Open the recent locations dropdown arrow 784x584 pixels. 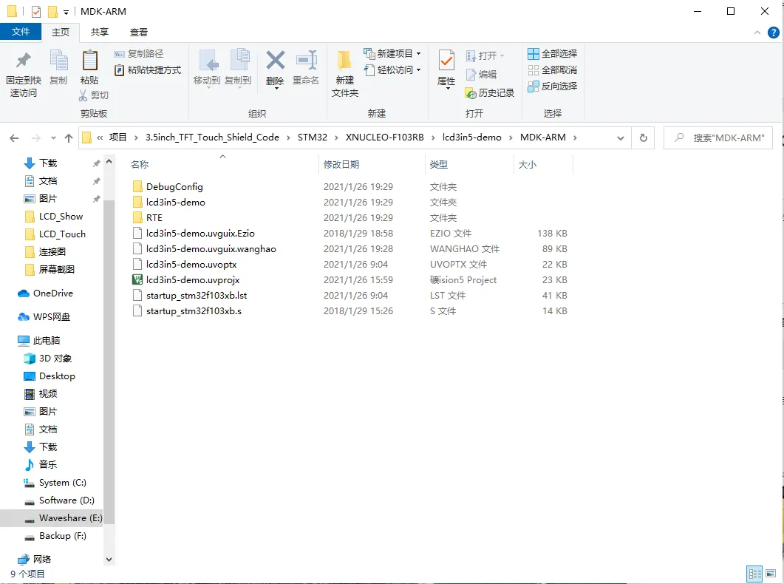tap(53, 138)
